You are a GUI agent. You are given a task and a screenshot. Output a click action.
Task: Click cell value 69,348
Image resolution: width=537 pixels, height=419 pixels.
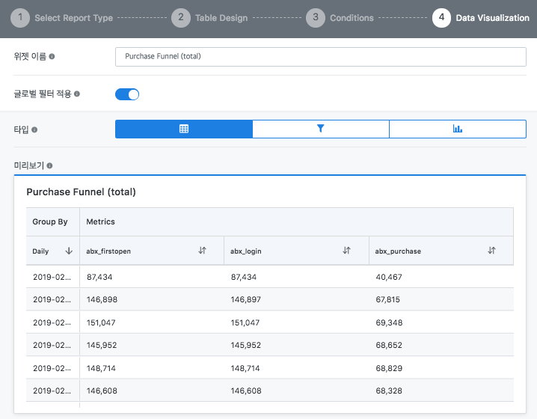pyautogui.click(x=389, y=322)
